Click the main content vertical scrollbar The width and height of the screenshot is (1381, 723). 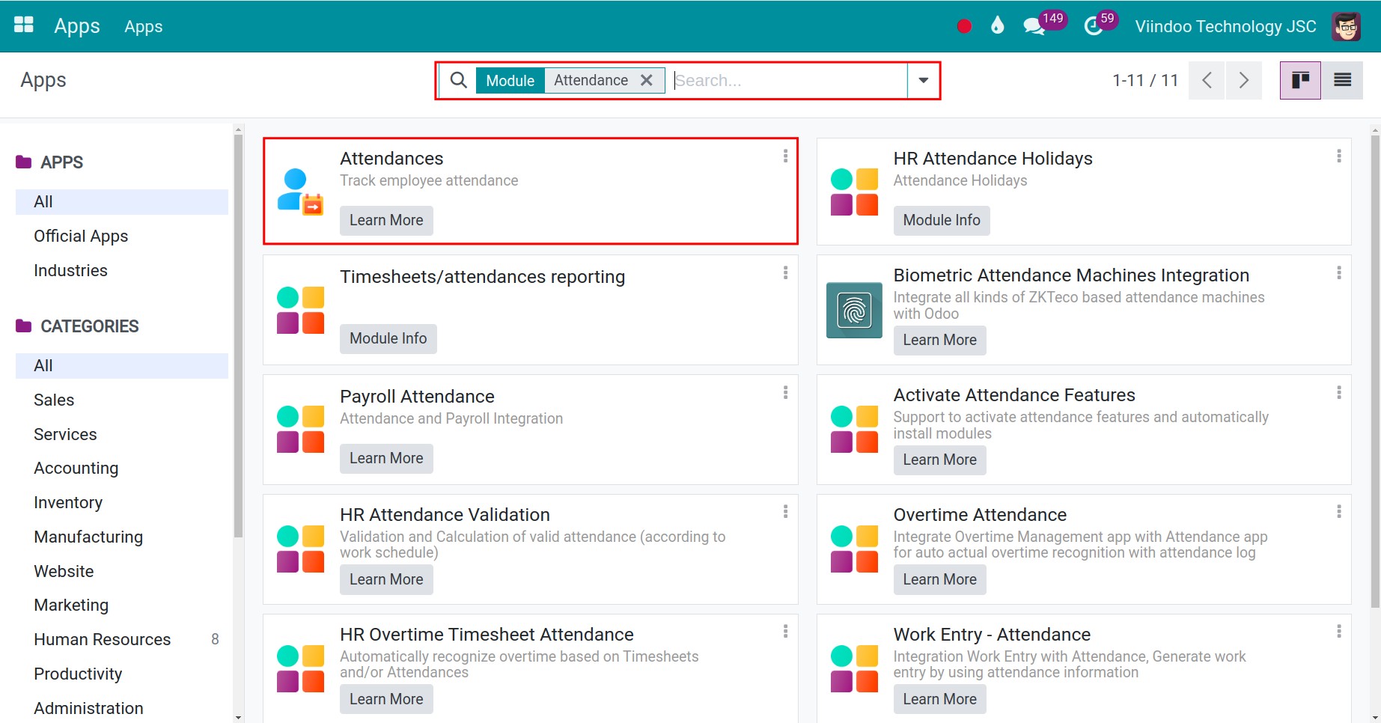1375,370
